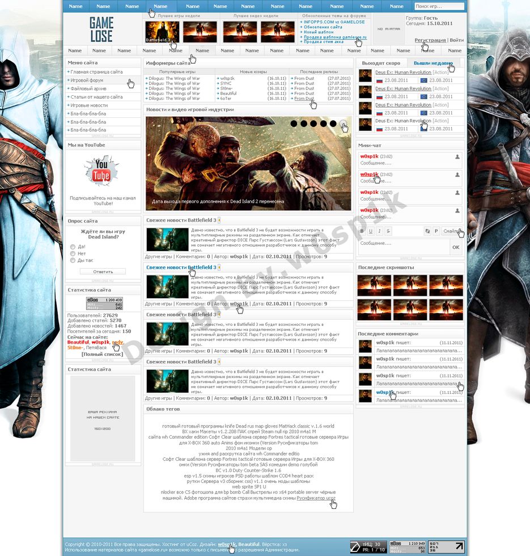Viewport: 530px width, 556px height.
Task: Click the date «15.10.2011» in header
Action: (x=439, y=23)
